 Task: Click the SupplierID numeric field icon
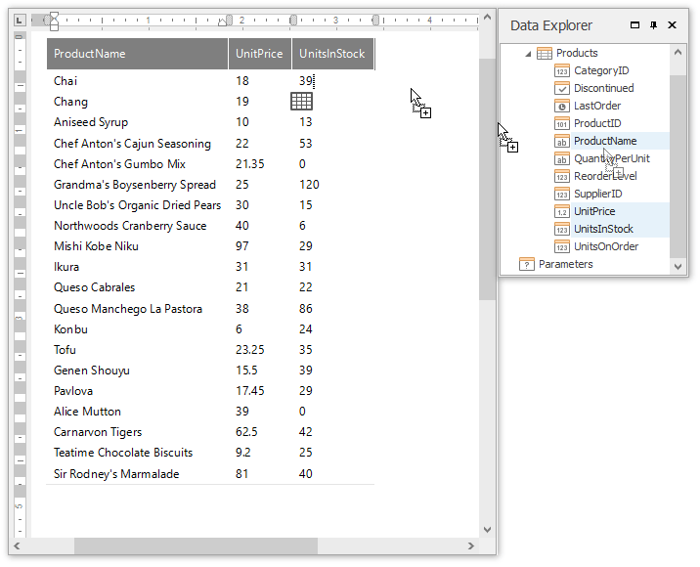[562, 194]
